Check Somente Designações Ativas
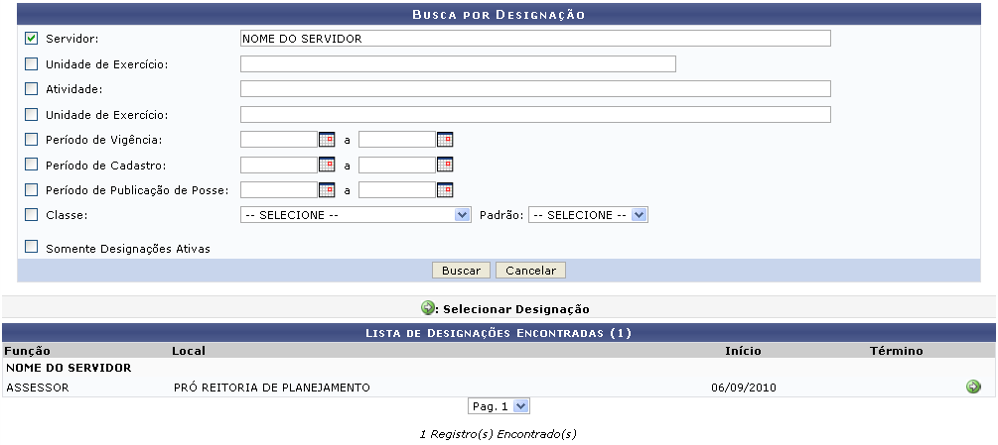 (32, 247)
